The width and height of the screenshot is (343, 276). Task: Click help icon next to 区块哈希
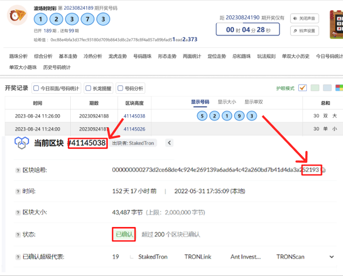(18, 170)
